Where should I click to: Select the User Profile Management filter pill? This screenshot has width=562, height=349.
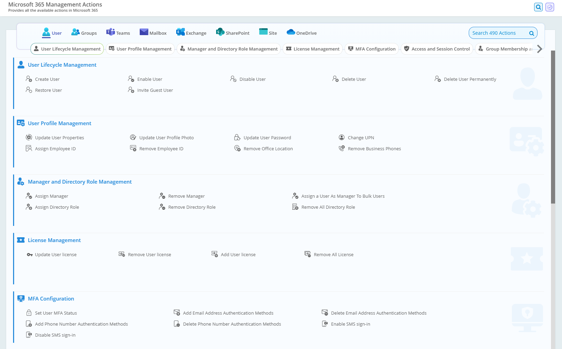point(140,49)
